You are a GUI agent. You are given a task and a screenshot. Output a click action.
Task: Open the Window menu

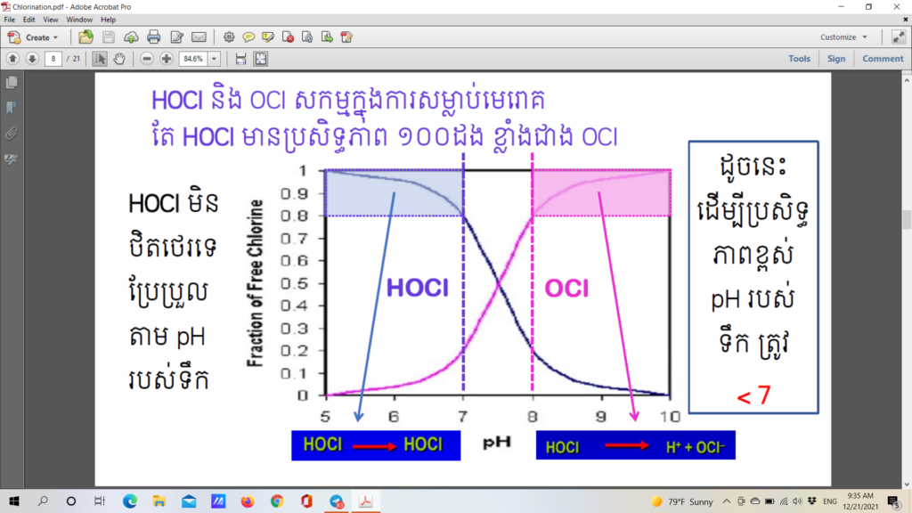pyautogui.click(x=78, y=20)
